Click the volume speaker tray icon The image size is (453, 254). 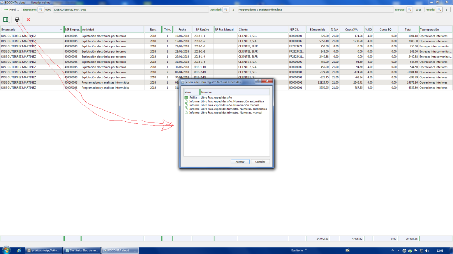point(427,251)
